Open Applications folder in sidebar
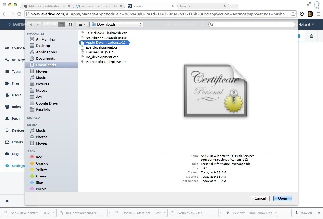Viewport: 323px width, 219px height. point(46,52)
